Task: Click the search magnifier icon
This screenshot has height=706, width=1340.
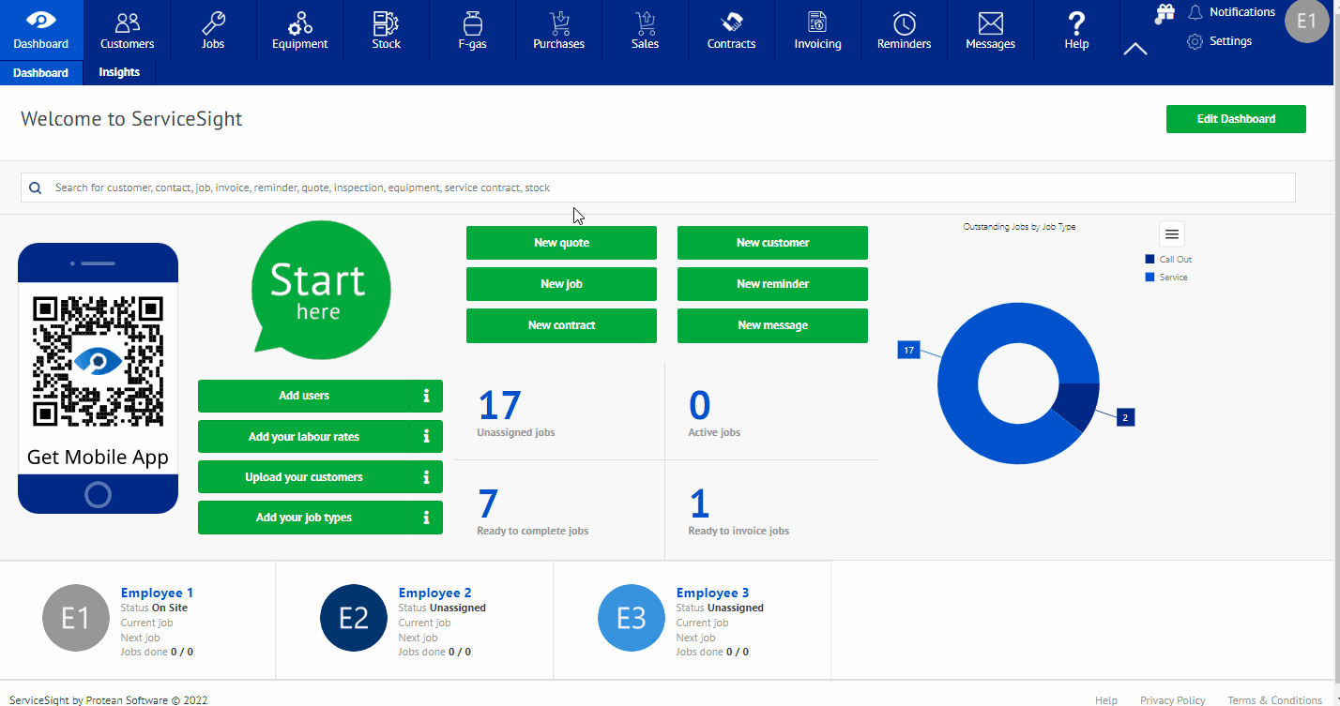Action: coord(35,188)
